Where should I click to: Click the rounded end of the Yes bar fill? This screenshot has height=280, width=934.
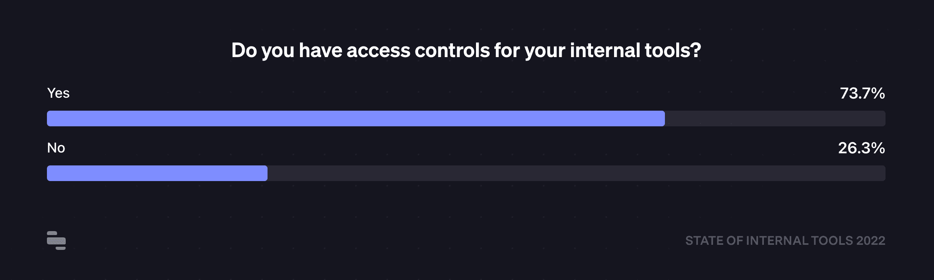(662, 118)
